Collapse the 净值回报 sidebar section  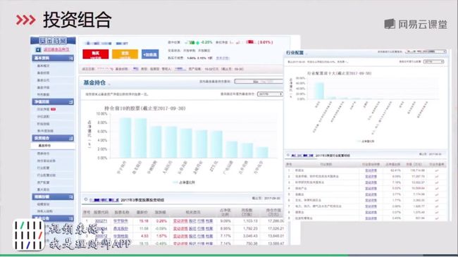(x=70, y=101)
